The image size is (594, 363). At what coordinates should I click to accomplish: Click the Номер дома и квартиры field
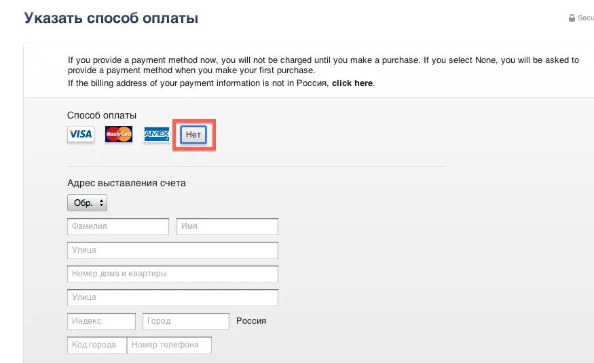(x=172, y=274)
